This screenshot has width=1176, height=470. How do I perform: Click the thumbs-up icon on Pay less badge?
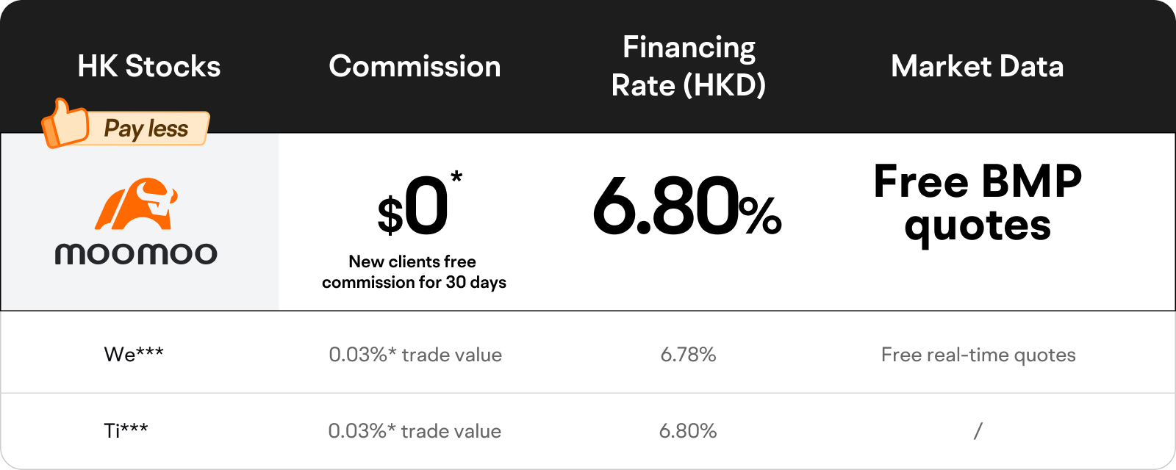65,123
